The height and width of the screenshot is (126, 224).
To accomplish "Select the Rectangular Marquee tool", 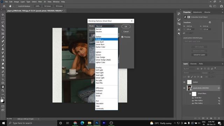I will (x=3, y=19).
